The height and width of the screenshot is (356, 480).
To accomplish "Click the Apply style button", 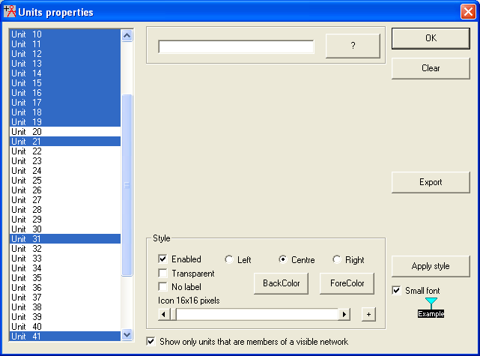I will [x=431, y=266].
